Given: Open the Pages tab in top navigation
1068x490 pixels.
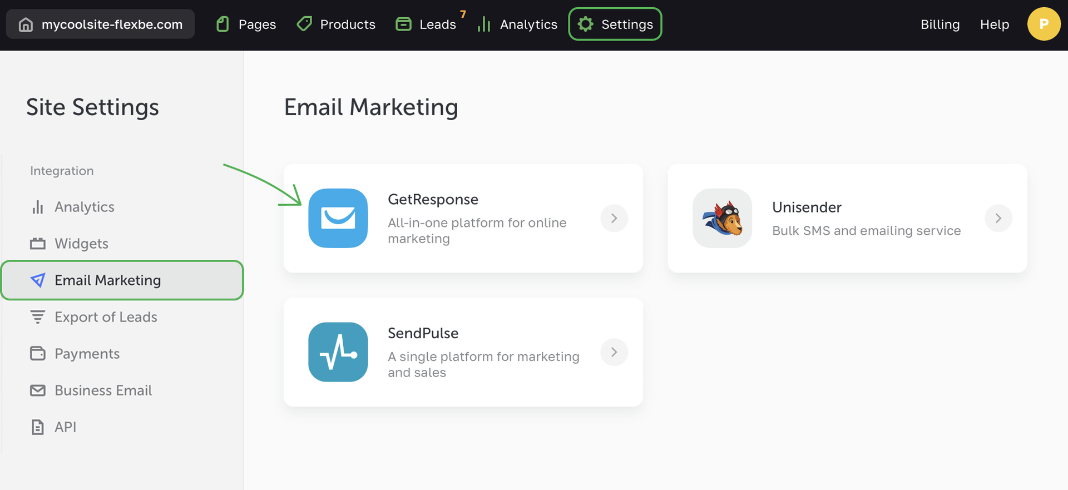Looking at the screenshot, I should (246, 24).
